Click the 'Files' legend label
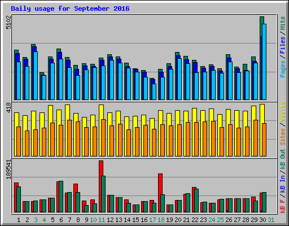 pos(283,45)
